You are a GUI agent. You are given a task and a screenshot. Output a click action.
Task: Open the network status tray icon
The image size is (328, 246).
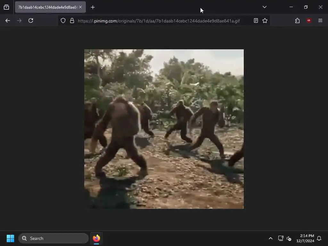pyautogui.click(x=281, y=238)
